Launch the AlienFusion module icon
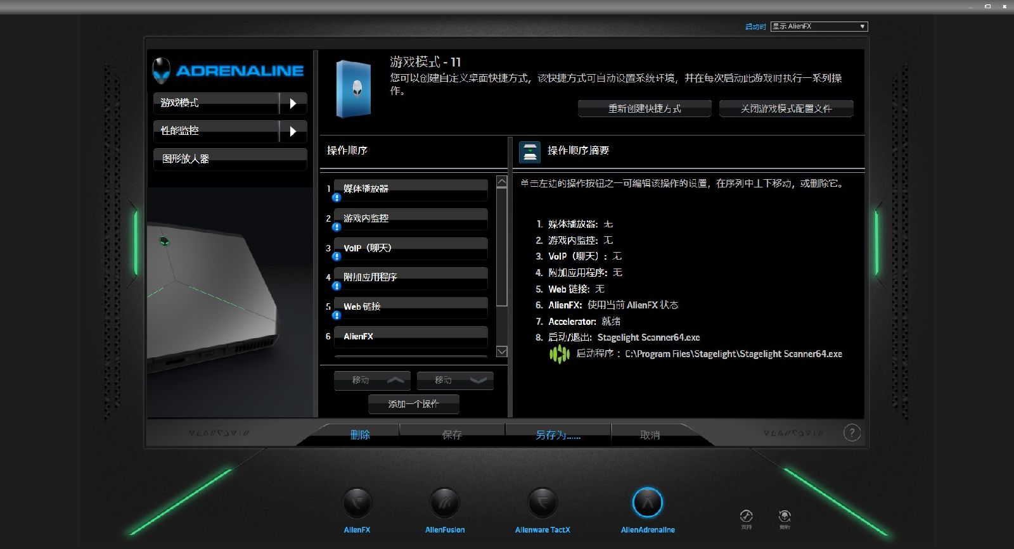 tap(444, 503)
